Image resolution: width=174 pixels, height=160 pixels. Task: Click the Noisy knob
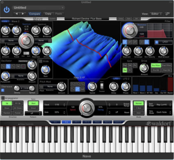(36, 30)
